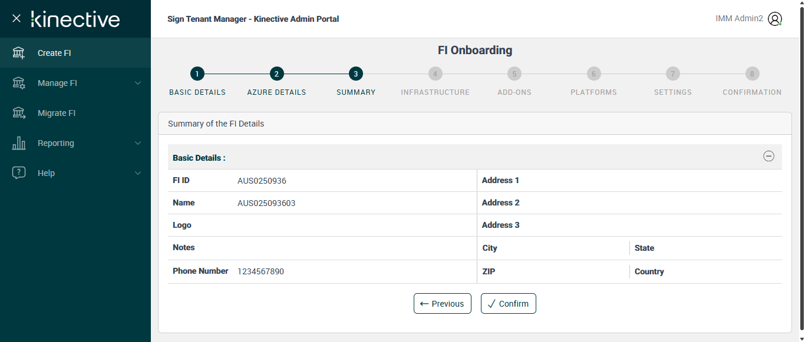805x342 pixels.
Task: Expand the Manage FI submenu chevron
Action: pyautogui.click(x=138, y=83)
